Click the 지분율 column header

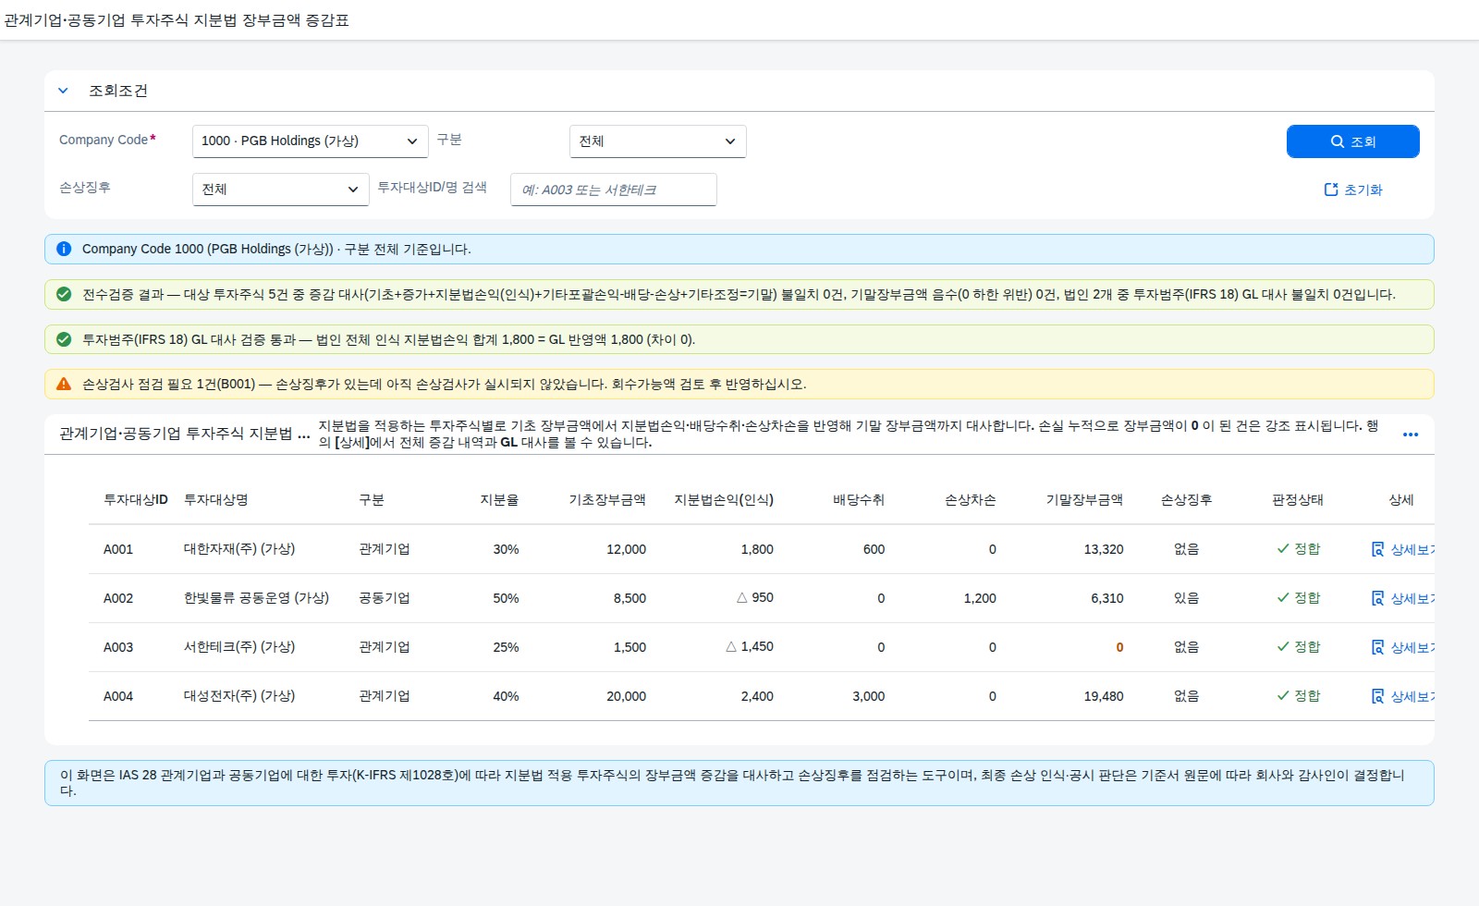pos(499,500)
